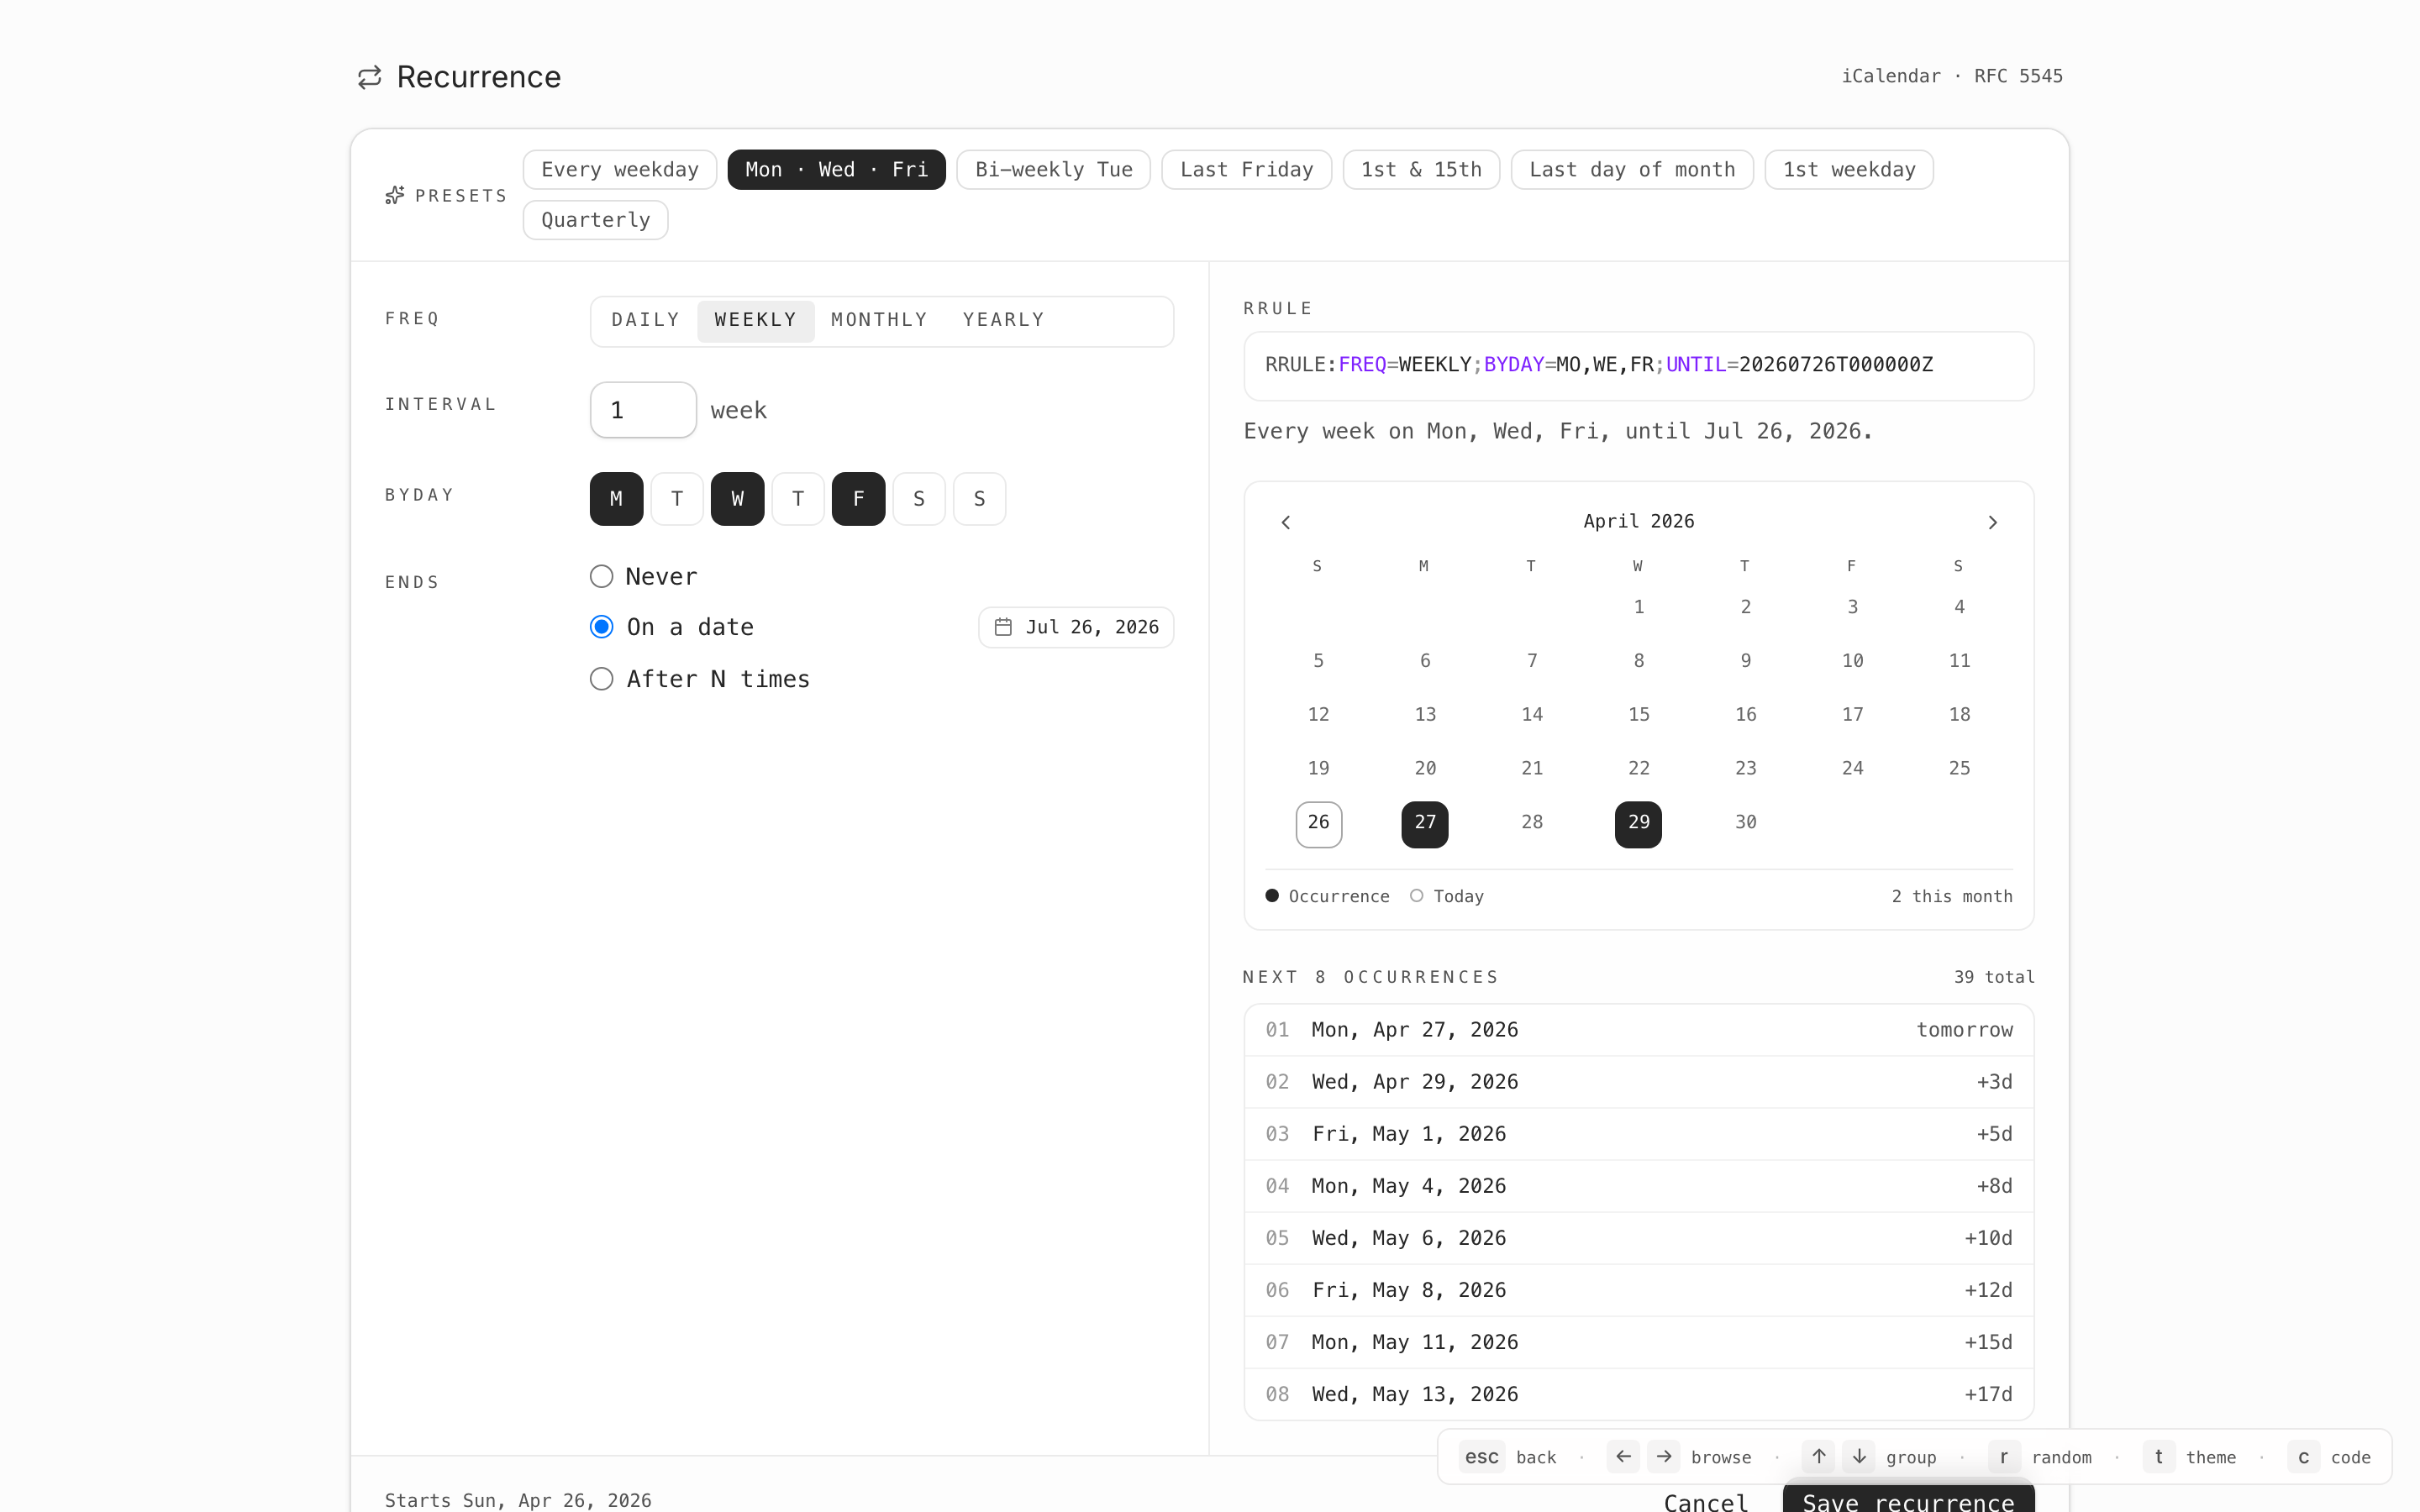Click the down arrow group key icon
This screenshot has height=1512, width=2420.
[1858, 1456]
